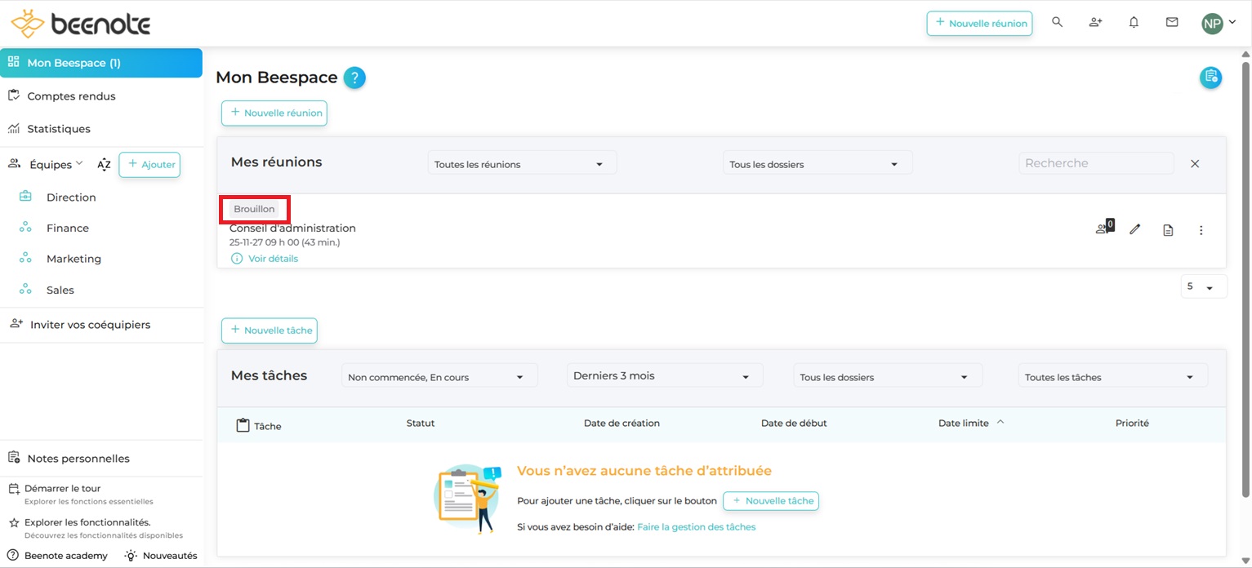The width and height of the screenshot is (1252, 568).
Task: Open the Derniers 3 mois filter dropdown
Action: click(x=663, y=376)
